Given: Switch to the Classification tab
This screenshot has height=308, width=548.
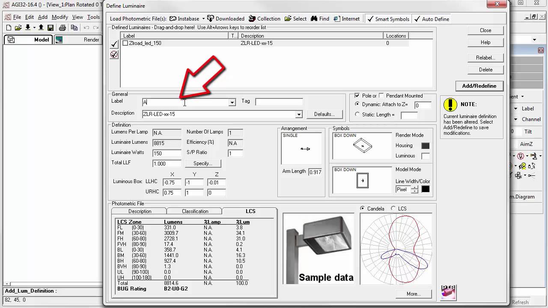Looking at the screenshot, I should 195,211.
